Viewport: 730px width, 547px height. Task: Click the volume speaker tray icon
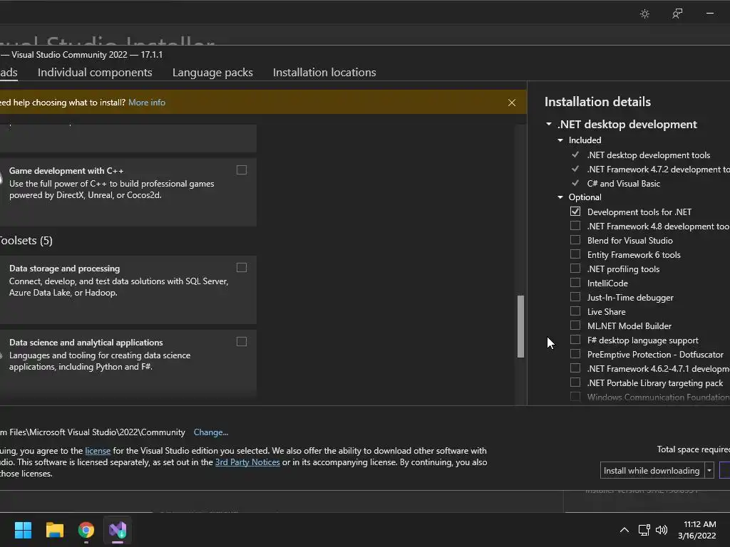662,530
